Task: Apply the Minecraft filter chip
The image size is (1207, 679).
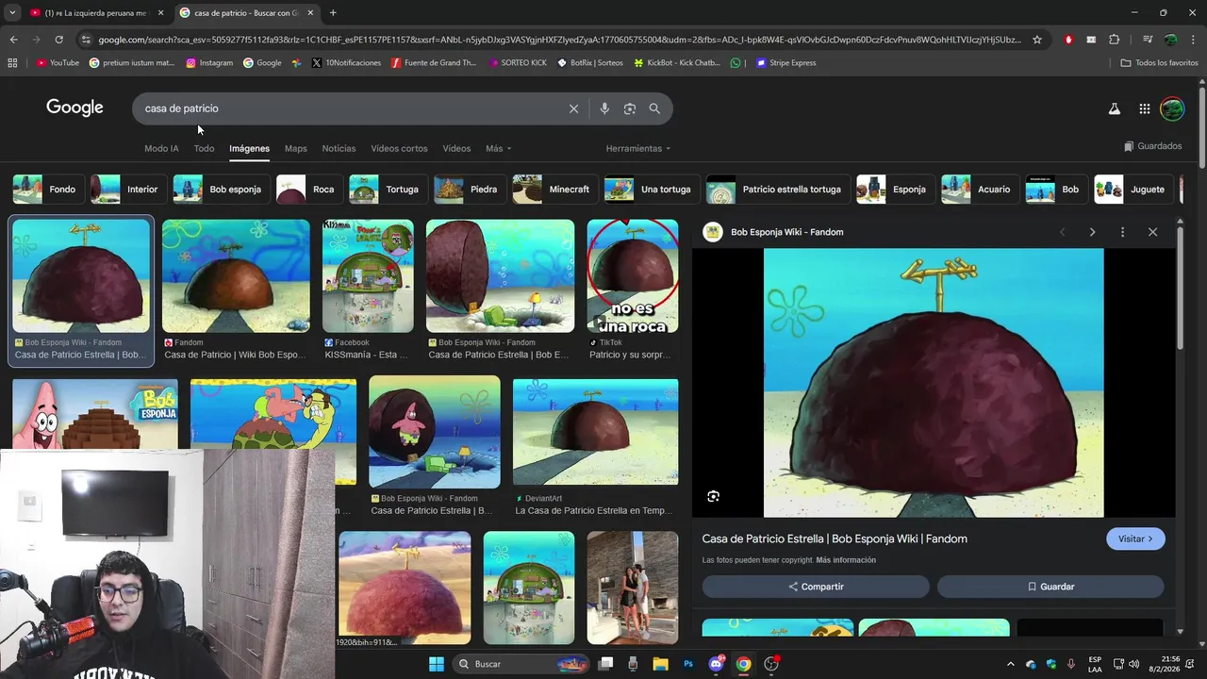Action: (x=554, y=190)
